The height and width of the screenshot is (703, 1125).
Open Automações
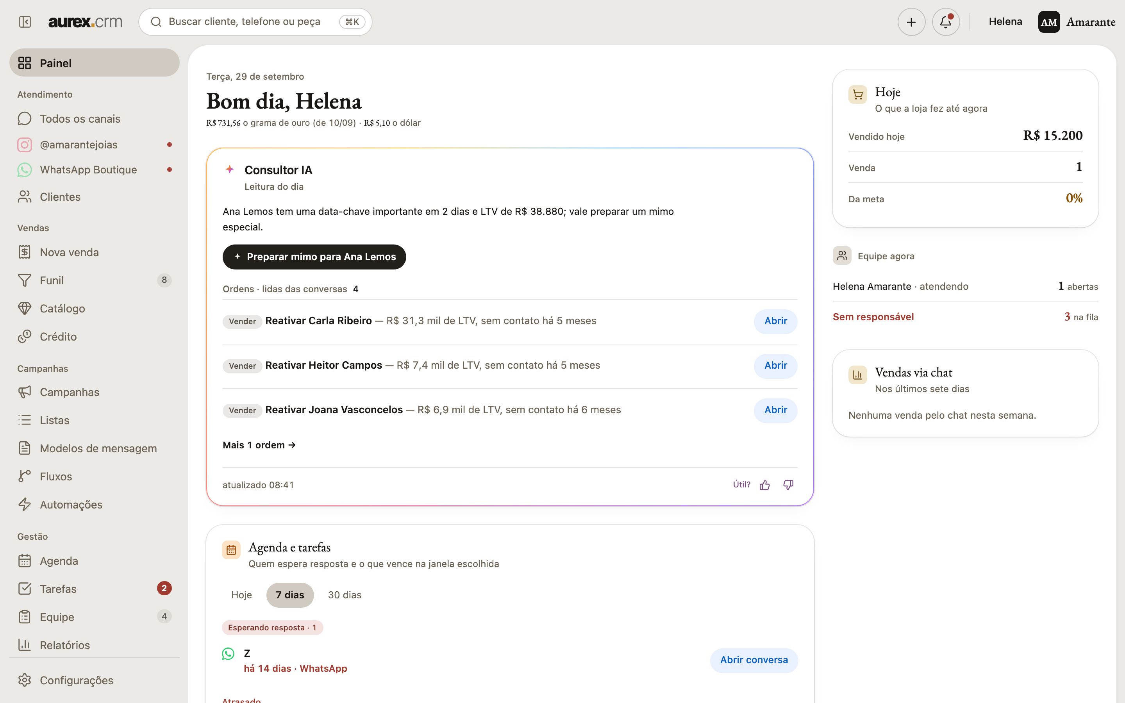[95, 505]
